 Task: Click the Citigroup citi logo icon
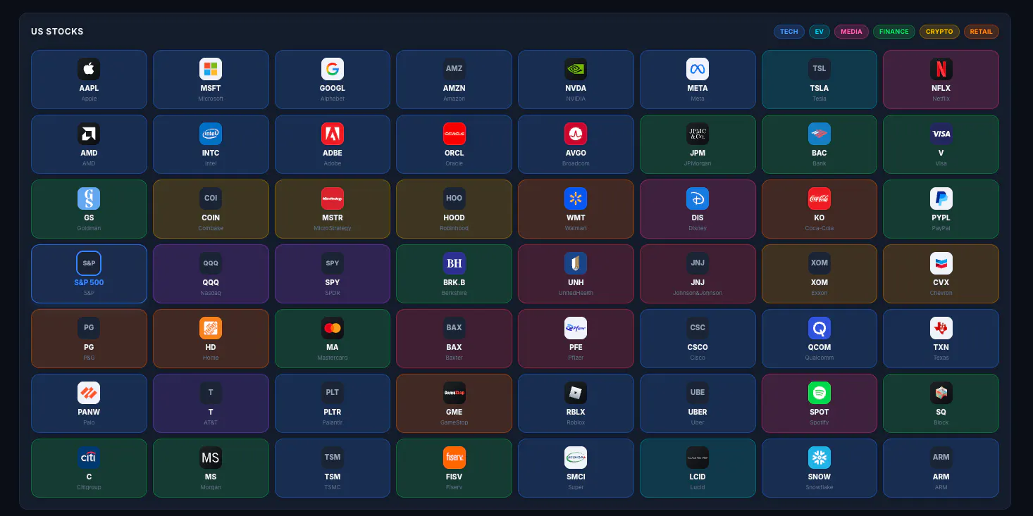tap(89, 458)
